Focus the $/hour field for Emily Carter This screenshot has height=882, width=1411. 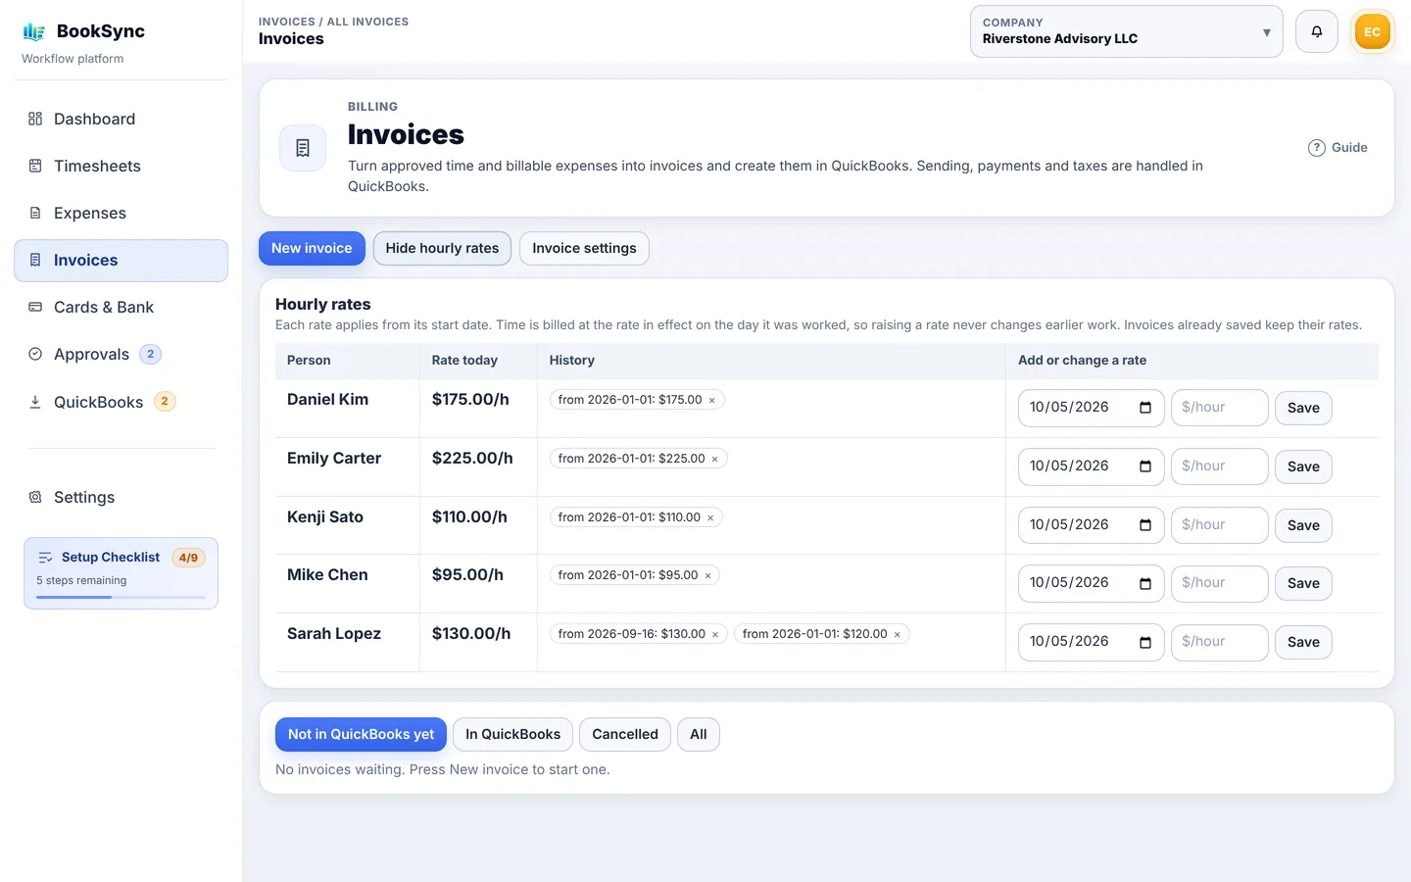[1220, 466]
